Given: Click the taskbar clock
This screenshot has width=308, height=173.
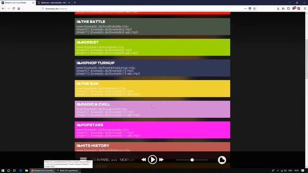Looking at the screenshot, I should pos(296,171).
